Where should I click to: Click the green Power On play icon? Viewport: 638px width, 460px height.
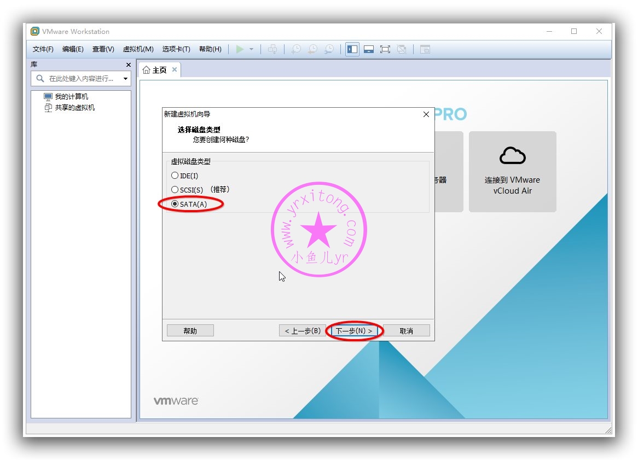[240, 49]
